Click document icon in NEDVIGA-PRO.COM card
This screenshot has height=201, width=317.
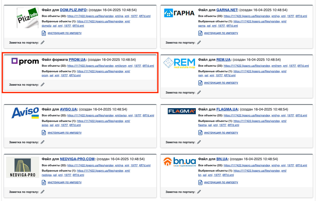[44, 182]
